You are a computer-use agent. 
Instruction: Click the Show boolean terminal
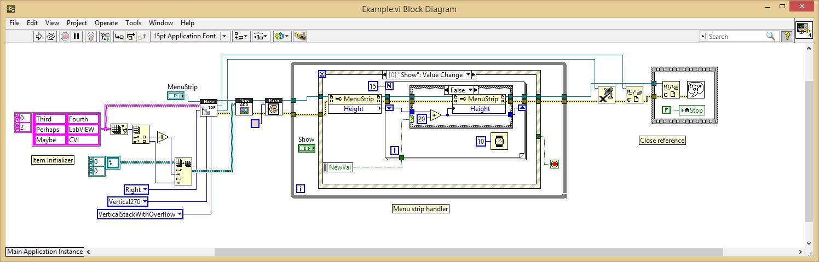306,148
